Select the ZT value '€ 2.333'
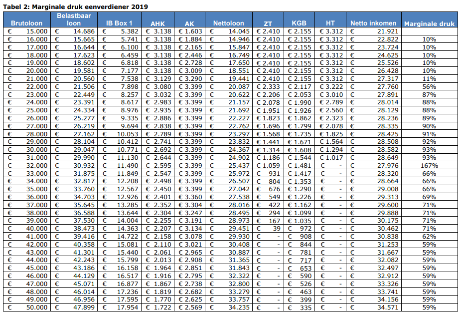Image resolution: width=461 pixels, height=316 pixels. (268, 86)
